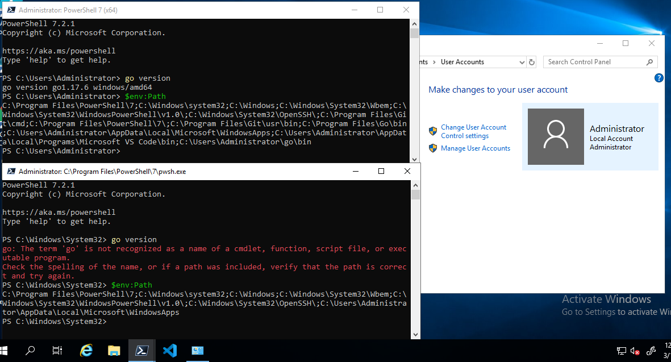
Task: Open the Start menu
Action: [x=7, y=351]
